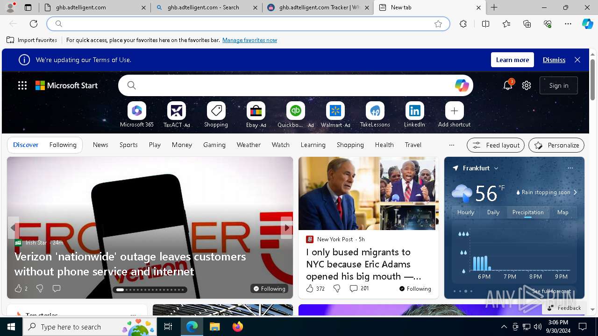Screen dimensions: 598x336
Task: Show more feed categories ellipsis
Action: coord(451,145)
